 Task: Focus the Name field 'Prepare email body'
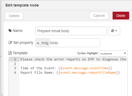pyautogui.click(x=71, y=31)
